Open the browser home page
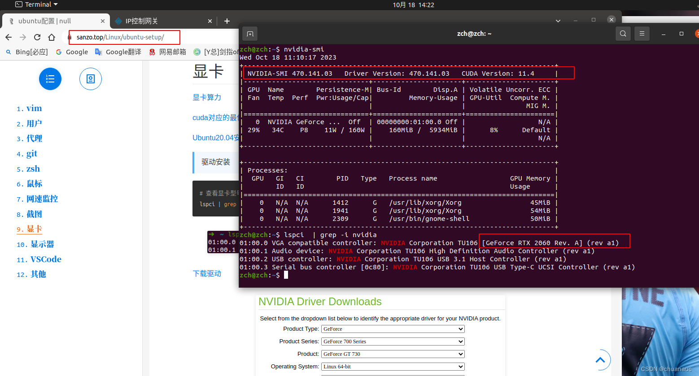 52,37
